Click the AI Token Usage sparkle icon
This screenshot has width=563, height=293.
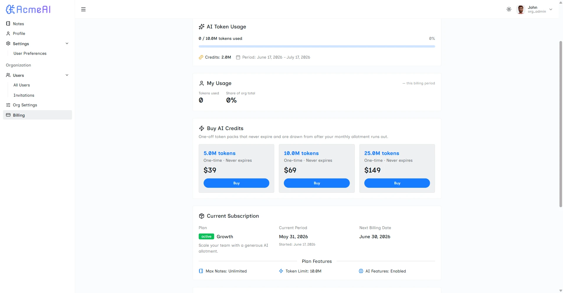(x=201, y=27)
